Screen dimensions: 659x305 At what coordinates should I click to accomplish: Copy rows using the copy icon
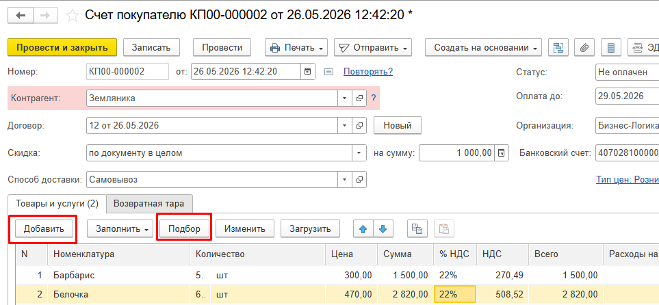click(417, 229)
